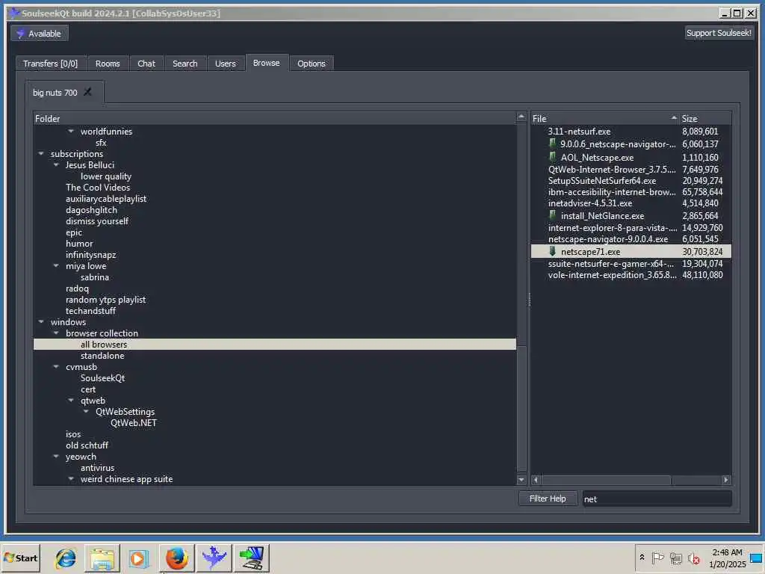Collapse the browser collection folder
Screen dimensions: 765x574
(56, 333)
